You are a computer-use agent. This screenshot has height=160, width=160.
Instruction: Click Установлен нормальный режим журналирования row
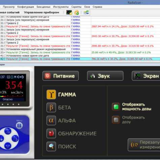pos(80,49)
